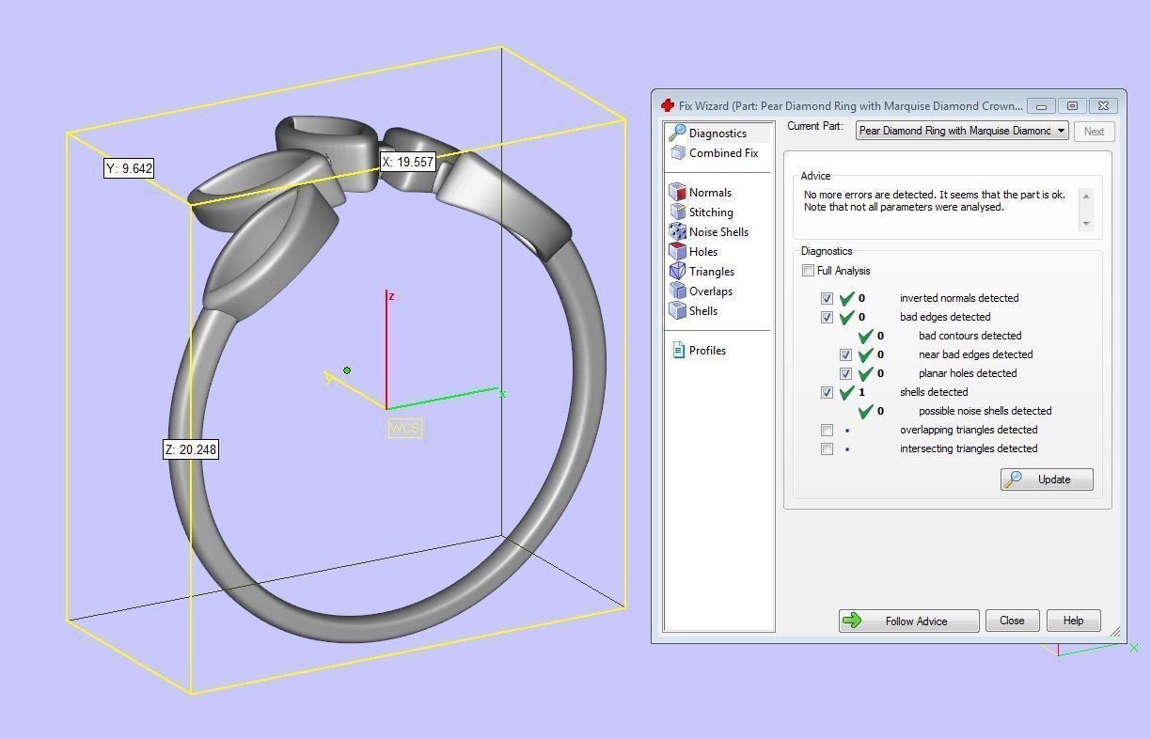Viewport: 1151px width, 739px height.
Task: Maximize the Fix Wizard dialog
Action: point(1072,105)
